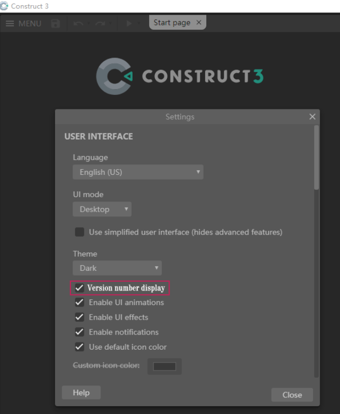Toggle the Version number display checkbox
340x414 pixels.
pyautogui.click(x=79, y=287)
